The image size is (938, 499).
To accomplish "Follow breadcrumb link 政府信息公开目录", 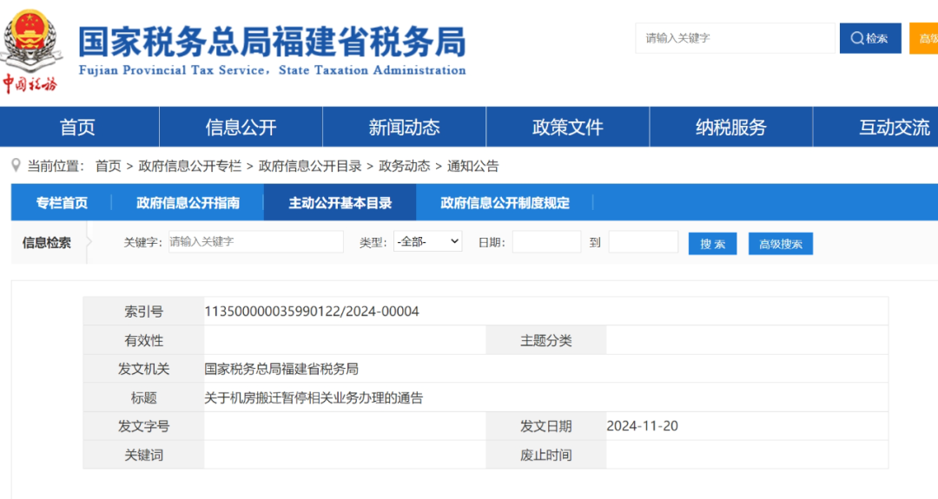I will coord(310,166).
